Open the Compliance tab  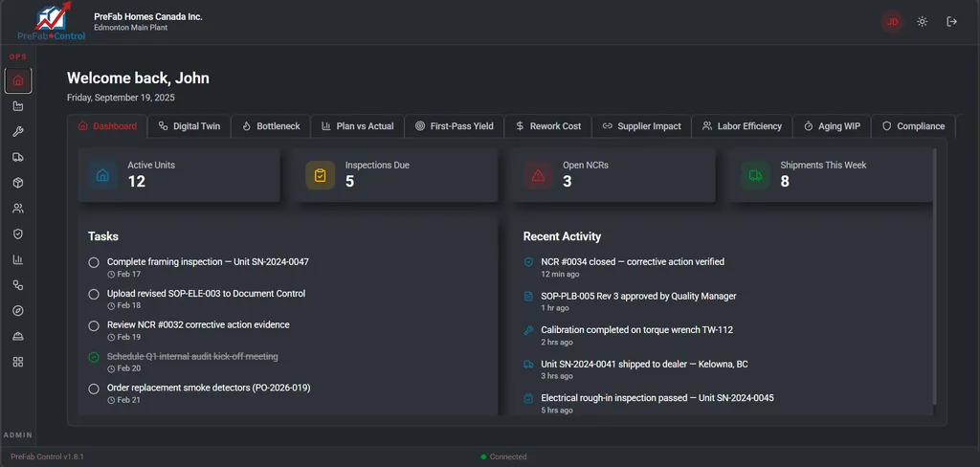[913, 126]
